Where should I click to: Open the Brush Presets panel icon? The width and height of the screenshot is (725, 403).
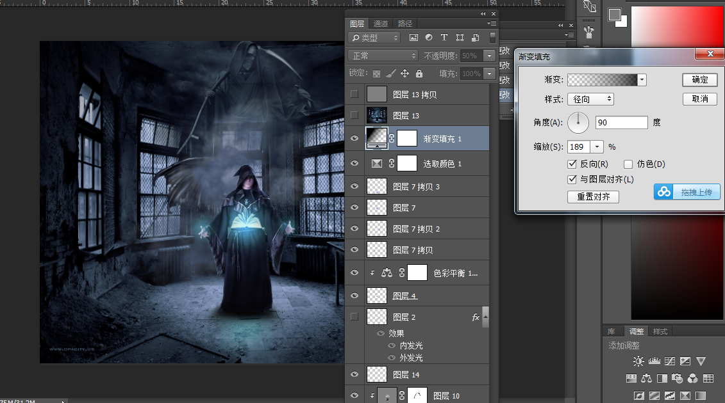pos(589,33)
